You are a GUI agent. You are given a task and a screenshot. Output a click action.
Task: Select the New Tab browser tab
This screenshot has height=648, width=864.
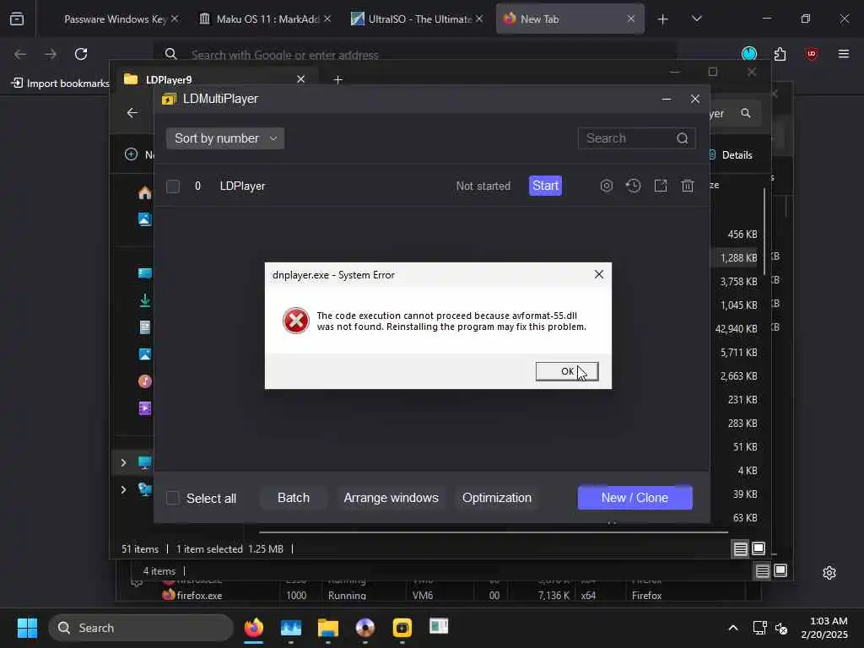click(x=570, y=19)
